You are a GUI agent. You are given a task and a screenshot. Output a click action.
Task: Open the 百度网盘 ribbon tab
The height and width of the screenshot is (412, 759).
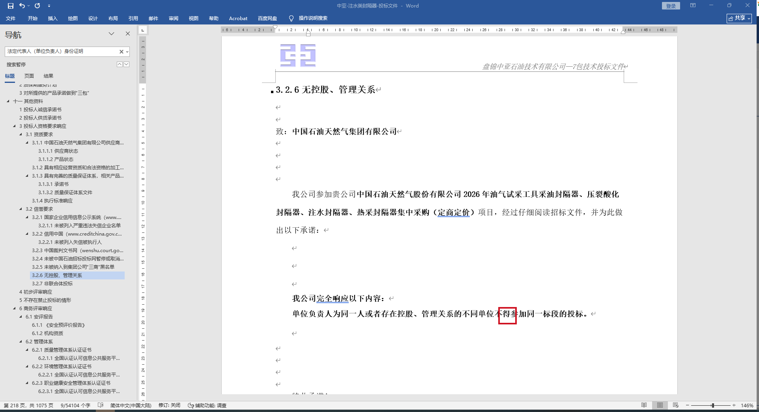pos(267,19)
